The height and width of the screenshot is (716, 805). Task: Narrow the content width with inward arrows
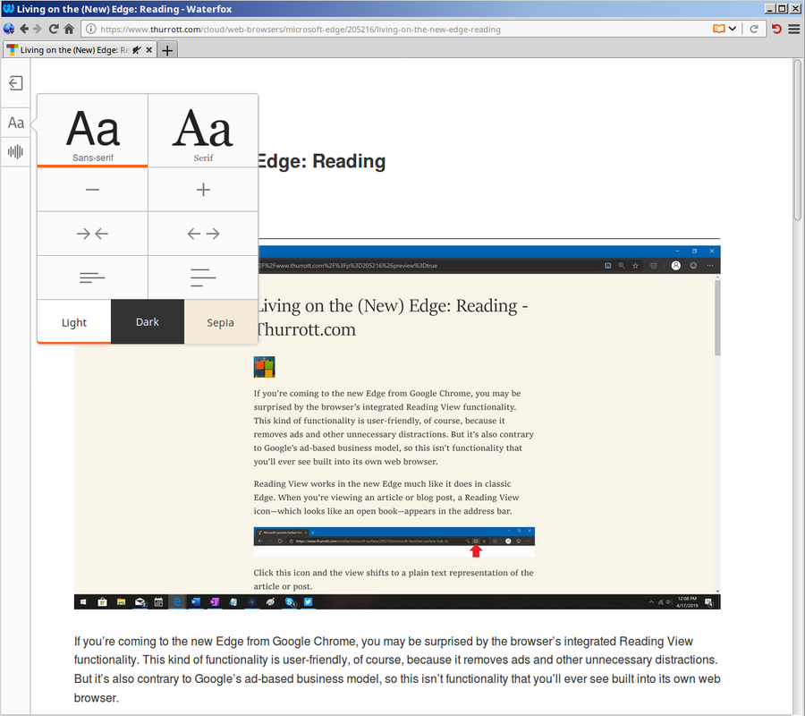click(x=92, y=234)
